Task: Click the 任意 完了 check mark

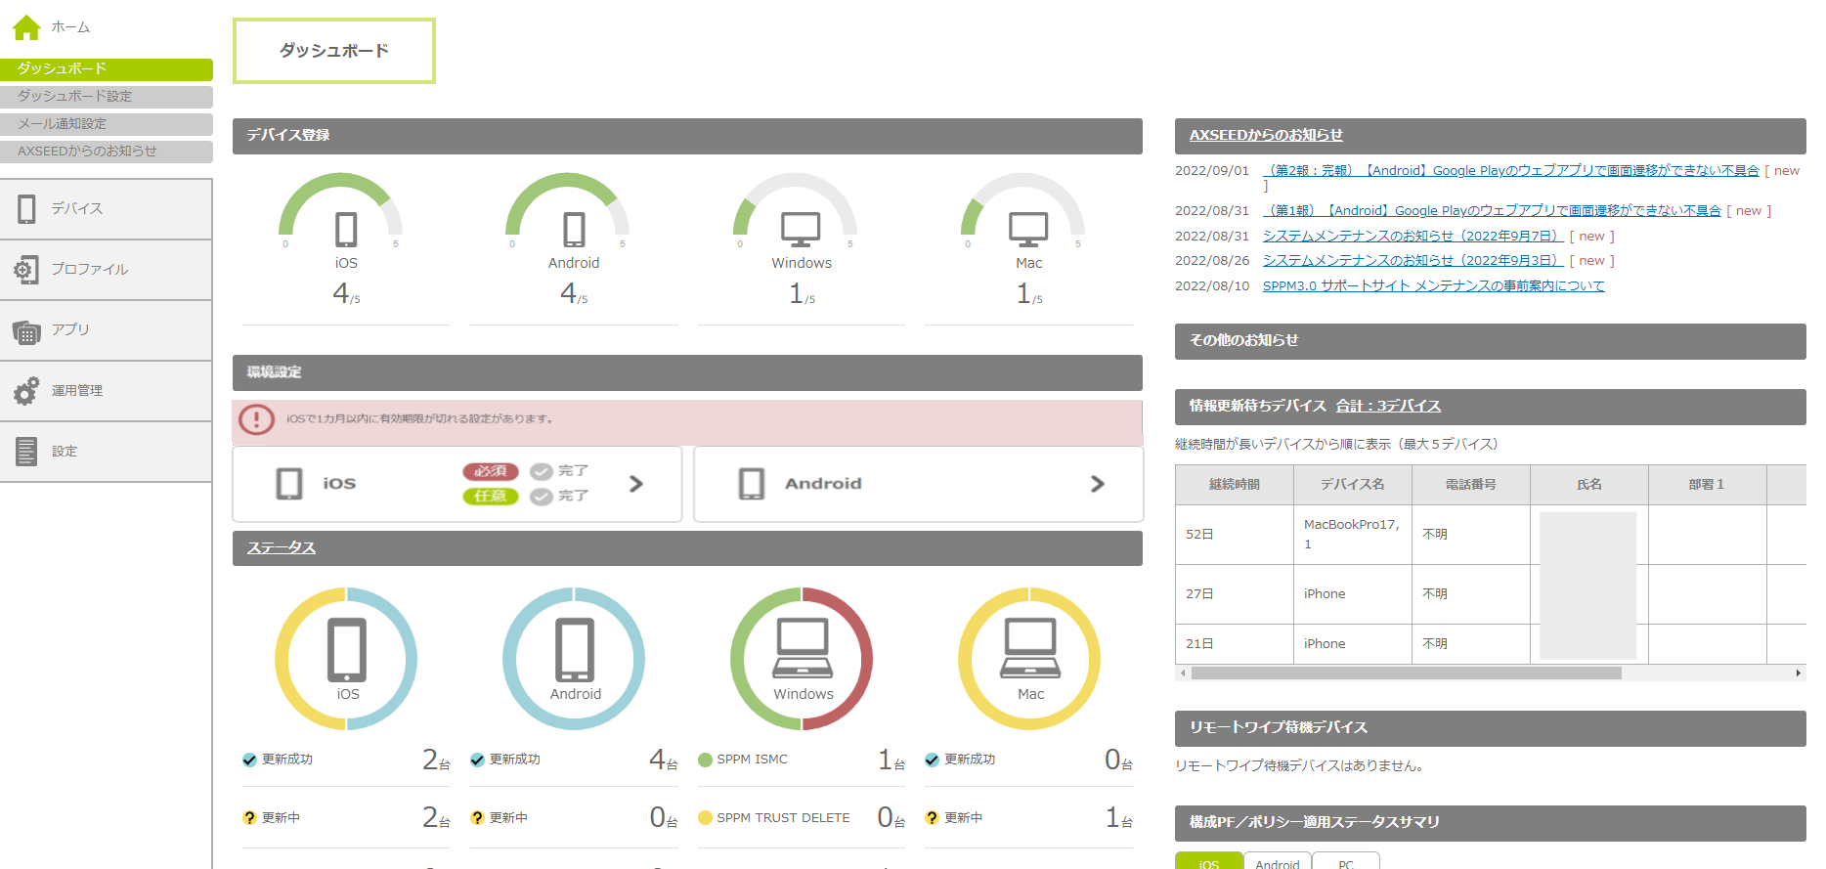Action: 542,497
